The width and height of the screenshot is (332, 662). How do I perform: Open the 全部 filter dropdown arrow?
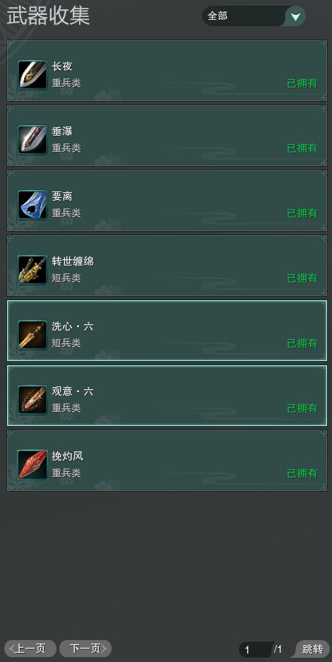296,16
